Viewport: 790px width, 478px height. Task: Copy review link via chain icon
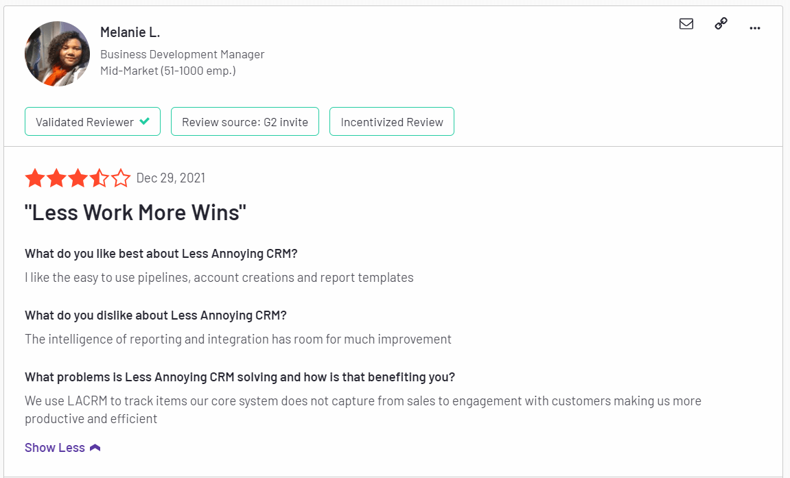click(721, 23)
